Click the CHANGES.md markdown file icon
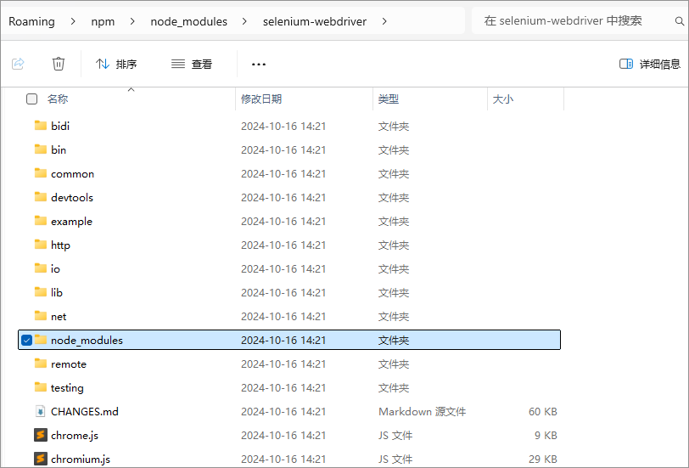Screen dimensions: 689x468 [41, 411]
